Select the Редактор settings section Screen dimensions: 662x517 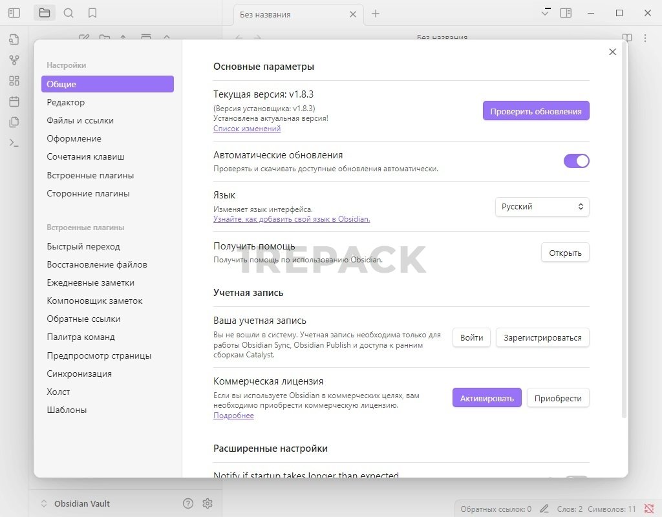pos(66,102)
